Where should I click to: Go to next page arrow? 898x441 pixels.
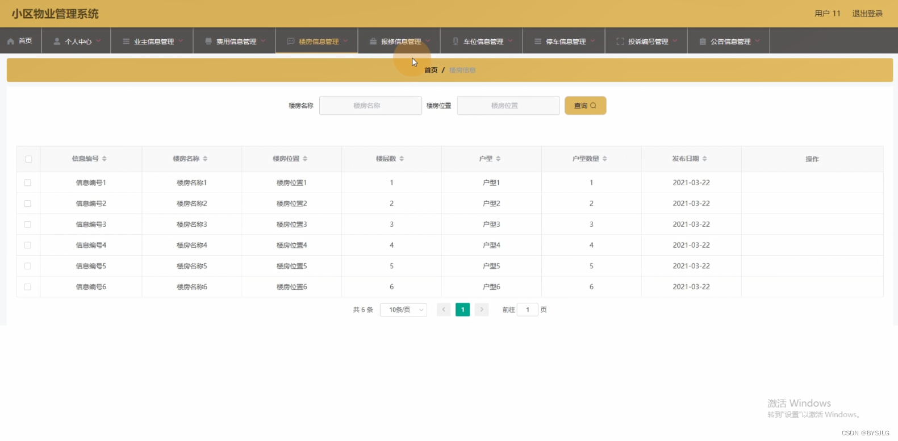coord(482,310)
